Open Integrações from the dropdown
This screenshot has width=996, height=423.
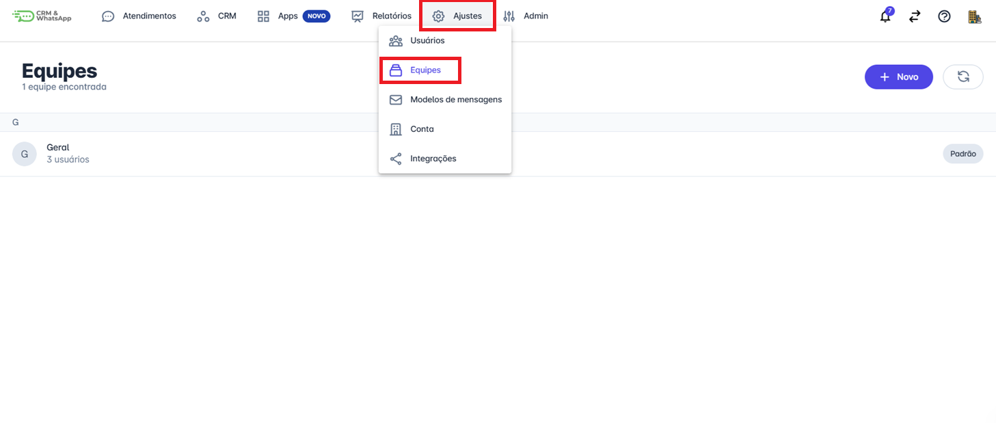[433, 159]
